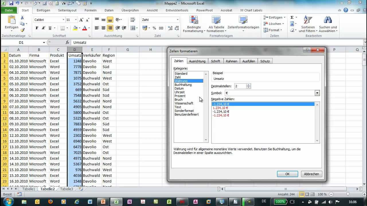Click the Save icon in quick access toolbar
The image size is (367, 206).
coord(11,3)
